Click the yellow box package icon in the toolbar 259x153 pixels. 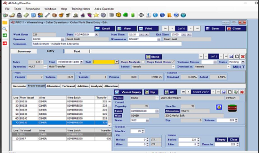point(118,15)
